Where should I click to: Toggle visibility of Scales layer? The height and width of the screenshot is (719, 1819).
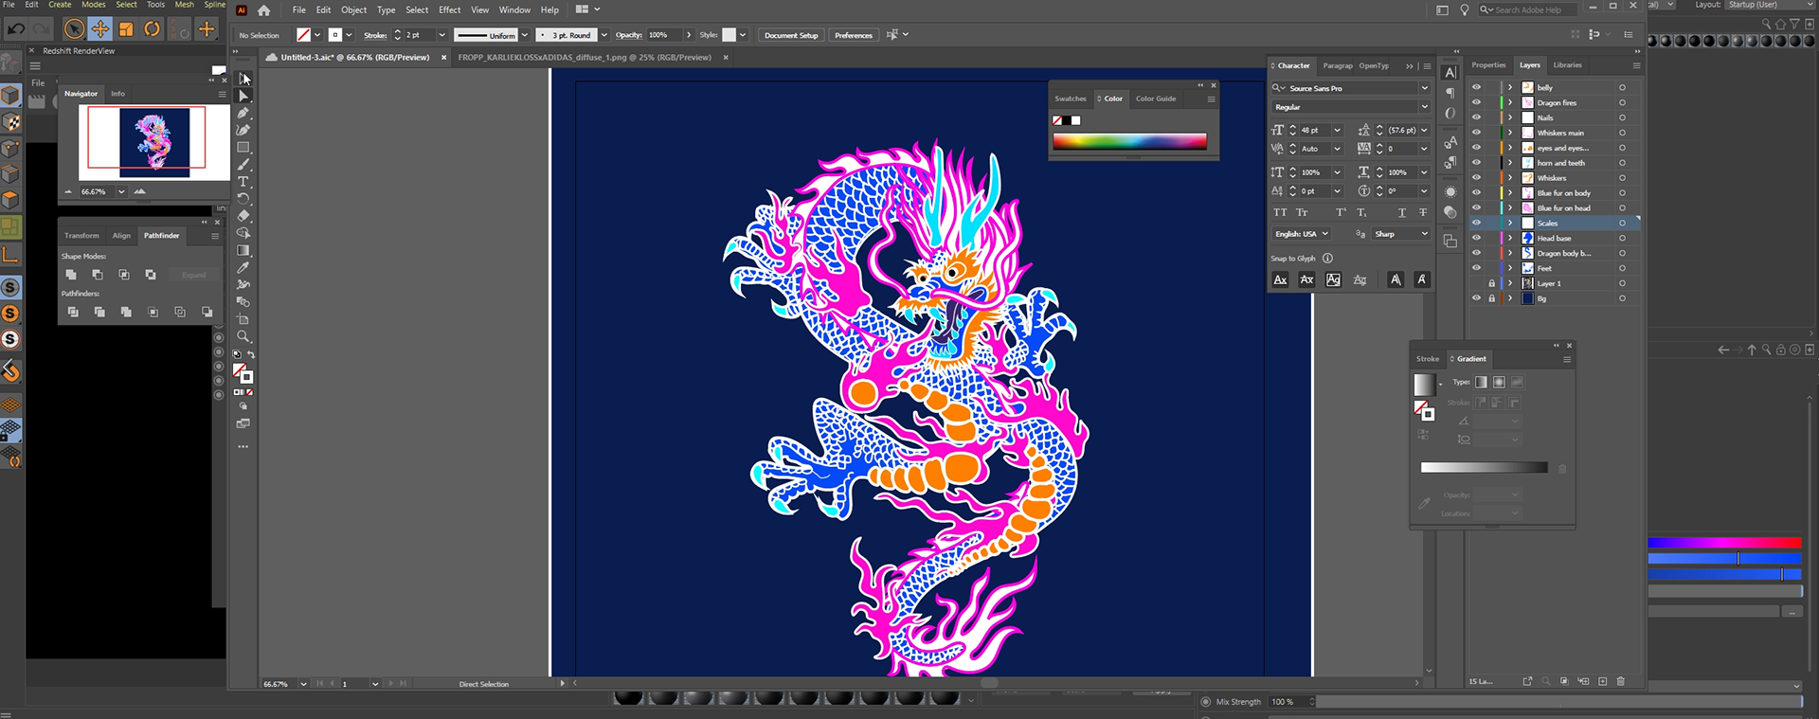point(1476,223)
